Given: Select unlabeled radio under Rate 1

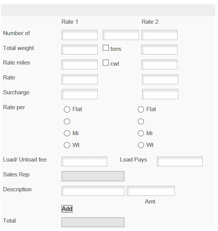Looking at the screenshot, I should click(x=67, y=121).
